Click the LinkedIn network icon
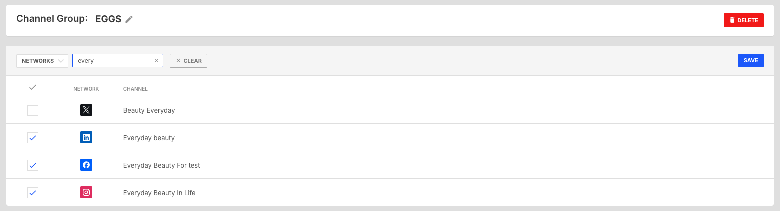 (x=86, y=138)
